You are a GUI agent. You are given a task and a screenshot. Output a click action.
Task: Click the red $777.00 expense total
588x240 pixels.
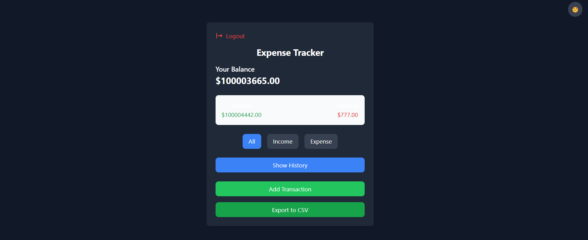[x=348, y=115]
